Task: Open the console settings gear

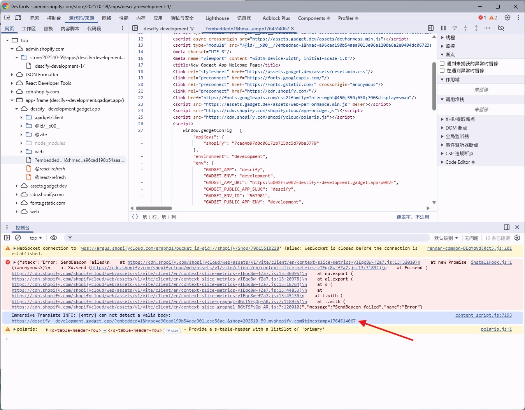Action: [517, 238]
